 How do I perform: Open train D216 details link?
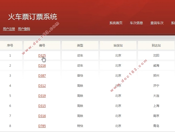(x=42, y=66)
